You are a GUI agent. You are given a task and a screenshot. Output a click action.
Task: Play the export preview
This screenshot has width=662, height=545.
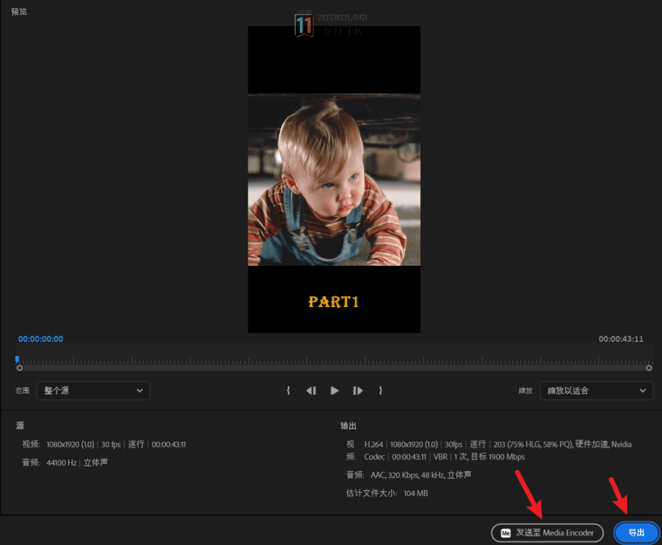click(x=334, y=390)
